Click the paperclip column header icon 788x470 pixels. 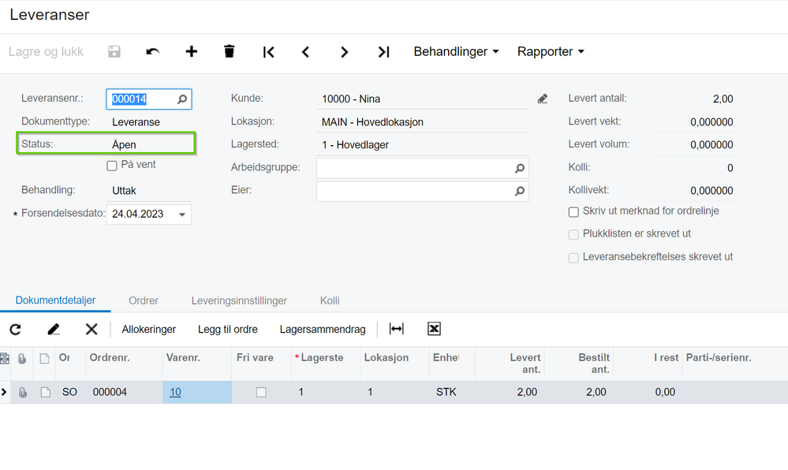pos(22,358)
